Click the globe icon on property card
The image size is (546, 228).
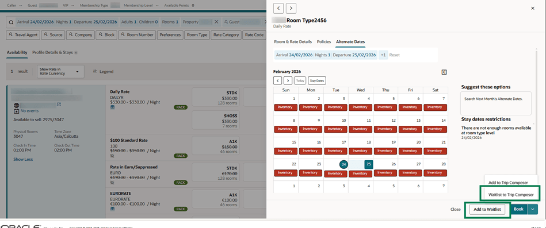click(16, 105)
